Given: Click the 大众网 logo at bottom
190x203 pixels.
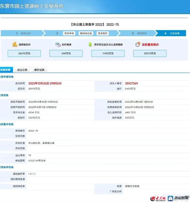Looking at the screenshot, I should (158, 198).
